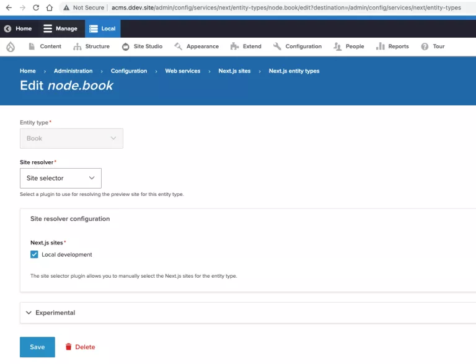Open the Manage hamburger menu
The height and width of the screenshot is (364, 476).
click(x=60, y=29)
